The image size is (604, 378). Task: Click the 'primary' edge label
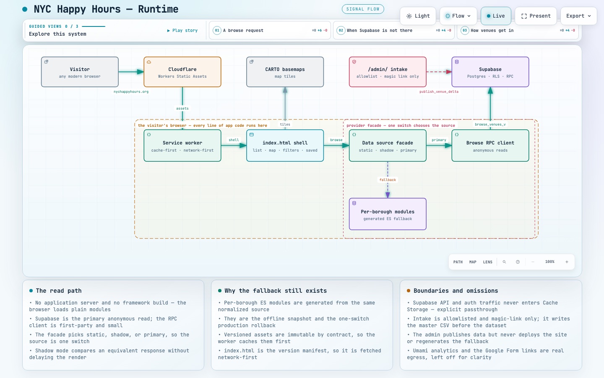click(x=439, y=140)
